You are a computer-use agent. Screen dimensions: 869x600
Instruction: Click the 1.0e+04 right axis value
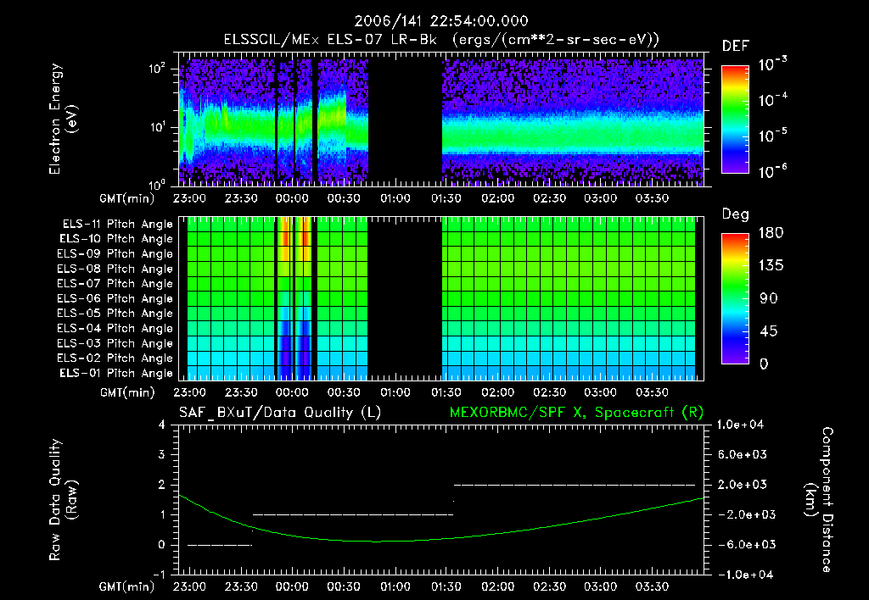coord(741,425)
